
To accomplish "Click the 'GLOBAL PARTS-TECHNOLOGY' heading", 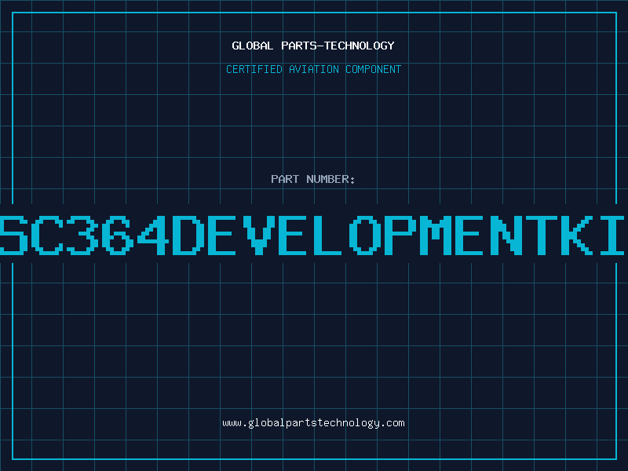I will tap(313, 46).
